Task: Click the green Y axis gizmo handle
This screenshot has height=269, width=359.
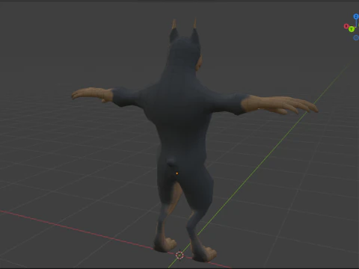Action: (x=352, y=29)
